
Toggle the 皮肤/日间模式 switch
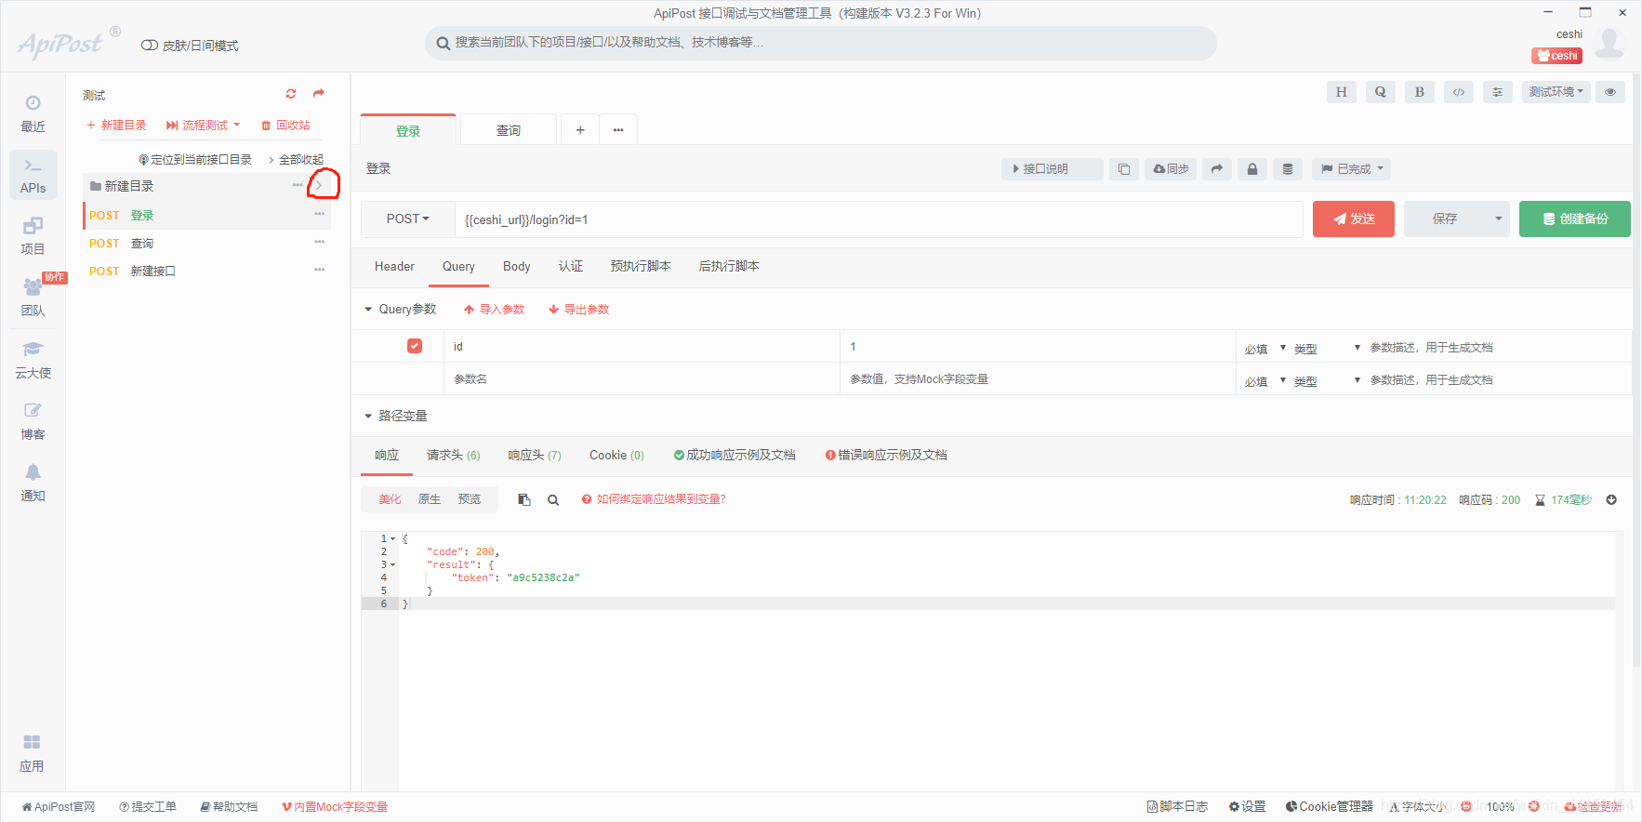click(x=149, y=46)
